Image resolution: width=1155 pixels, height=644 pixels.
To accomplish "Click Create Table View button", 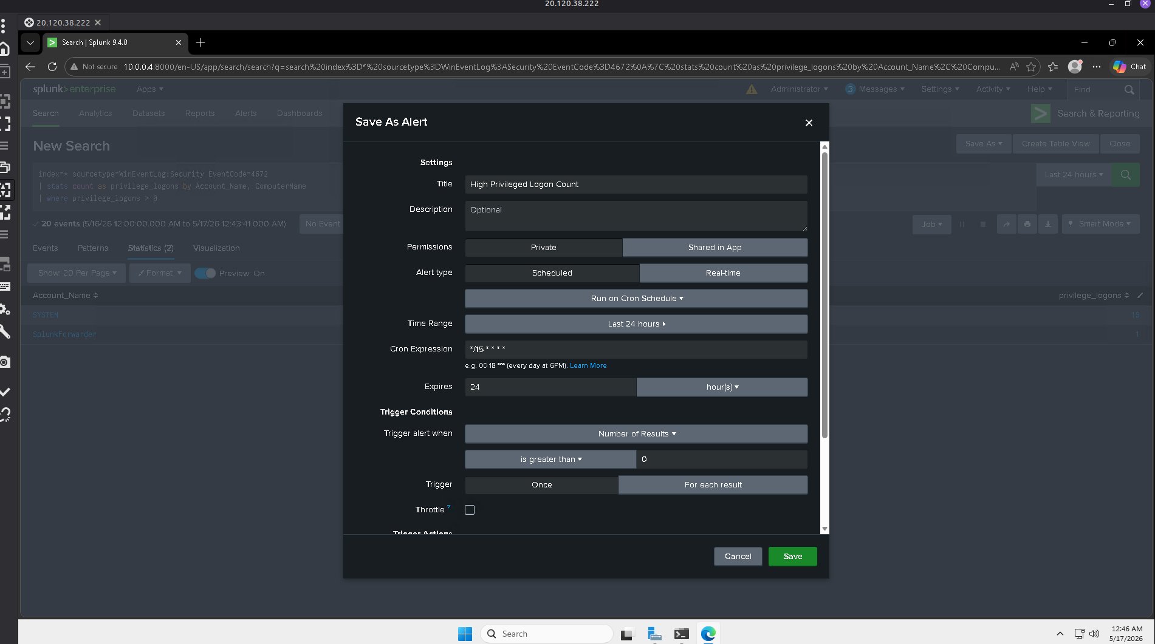I will (x=1055, y=144).
